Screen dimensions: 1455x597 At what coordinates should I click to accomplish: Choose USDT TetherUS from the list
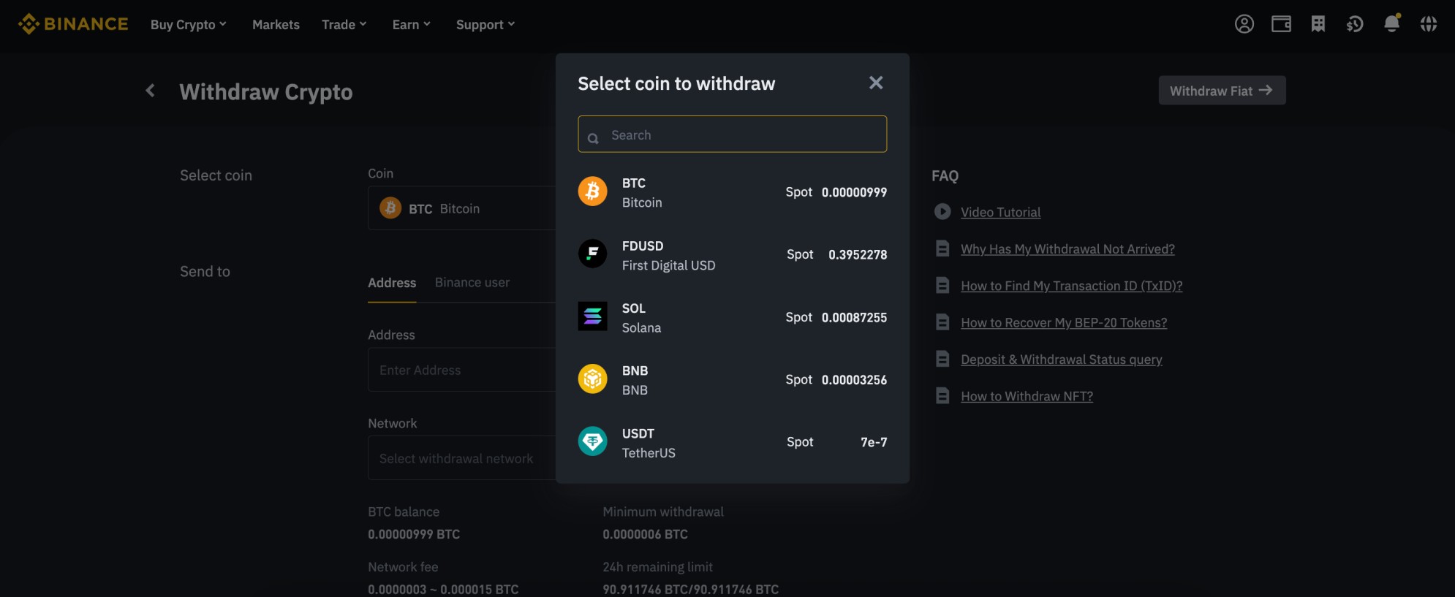(732, 443)
